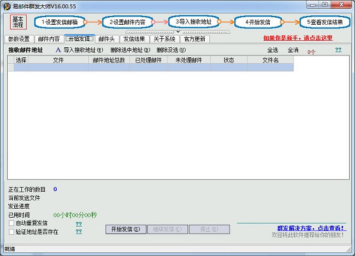This screenshot has height=256, width=355.
Task: Open the 官方更新 tab
Action: [194, 39]
